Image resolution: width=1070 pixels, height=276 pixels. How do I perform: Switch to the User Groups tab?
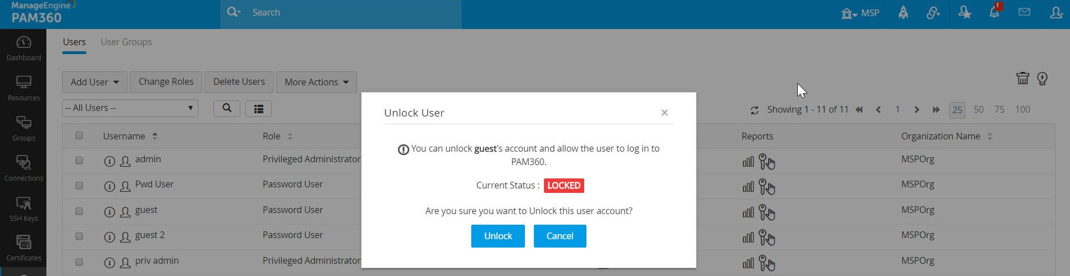[126, 42]
